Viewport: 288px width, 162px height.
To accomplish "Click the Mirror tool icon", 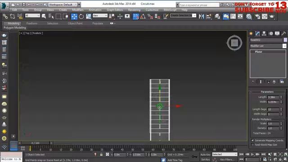I will 201,17.
